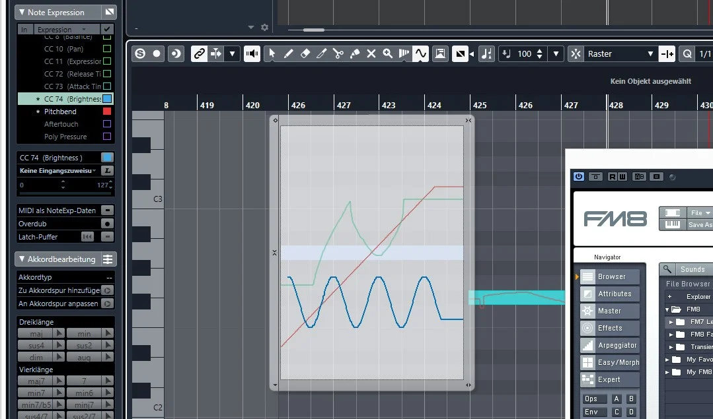Select the Zoom magnifier tool

[x=387, y=53]
